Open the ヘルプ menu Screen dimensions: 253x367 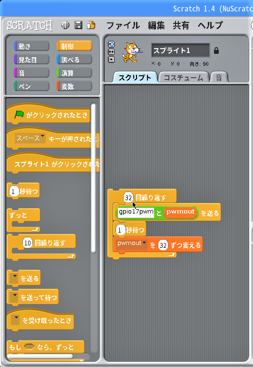(x=210, y=25)
